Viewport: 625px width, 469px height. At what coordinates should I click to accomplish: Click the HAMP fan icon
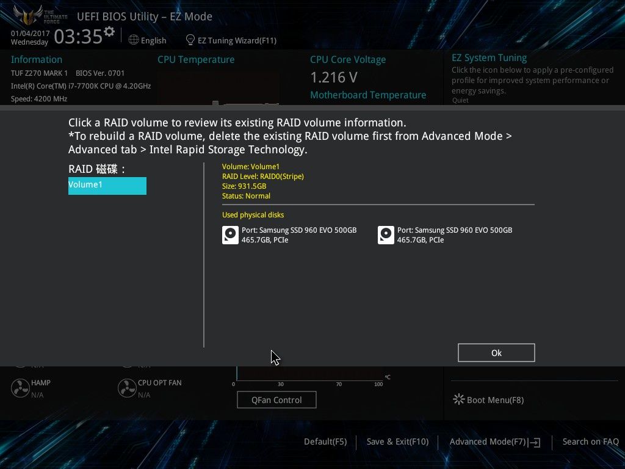[20, 388]
